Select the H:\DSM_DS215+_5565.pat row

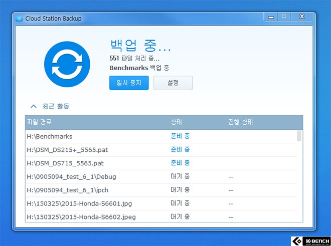click(161, 150)
